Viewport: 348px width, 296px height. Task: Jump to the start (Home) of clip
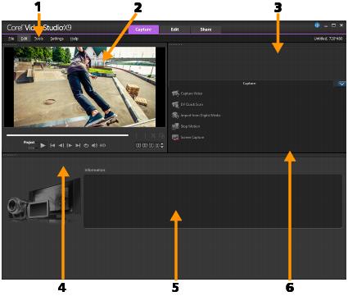[x=52, y=145]
